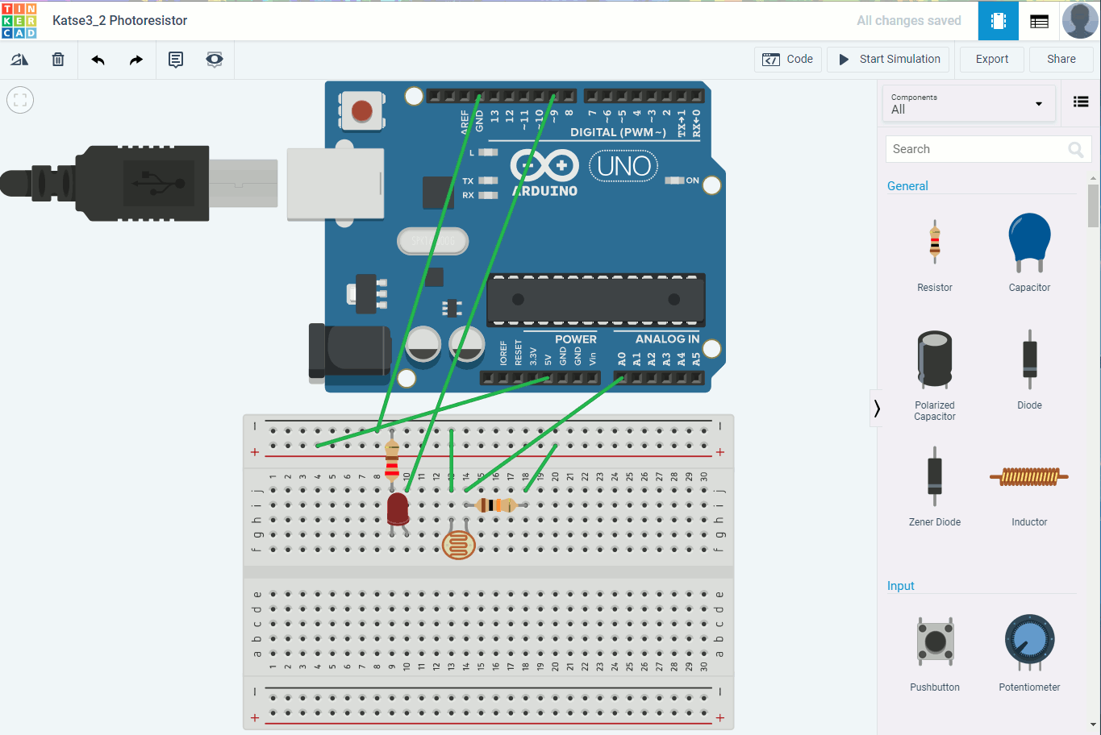Select the Pushbutton component

(935, 653)
